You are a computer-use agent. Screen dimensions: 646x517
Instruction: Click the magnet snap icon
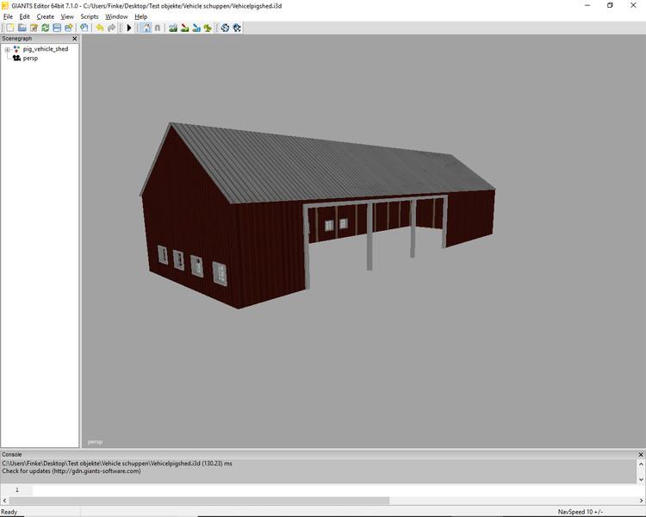[157, 28]
